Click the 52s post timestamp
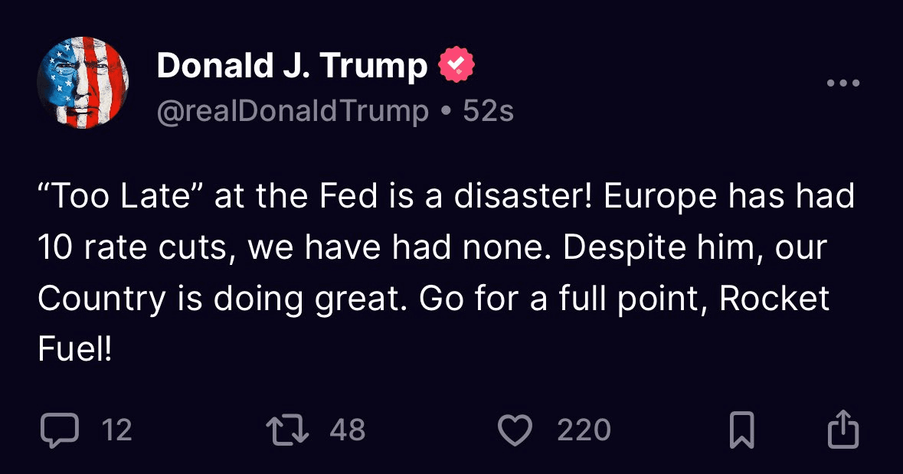This screenshot has width=903, height=474. click(489, 110)
